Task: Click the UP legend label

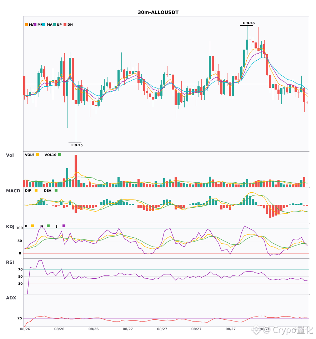Action: click(59, 25)
